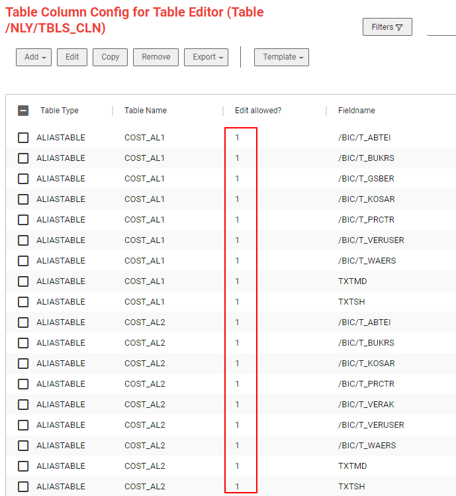
Task: Select Edit allowed value in COST_AL2 /BIC/T_WAERS row
Action: pos(237,446)
